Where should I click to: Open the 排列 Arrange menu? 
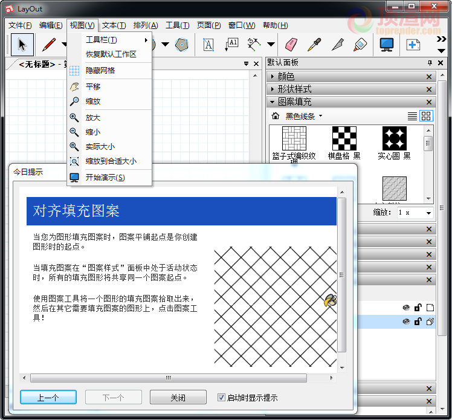point(146,25)
